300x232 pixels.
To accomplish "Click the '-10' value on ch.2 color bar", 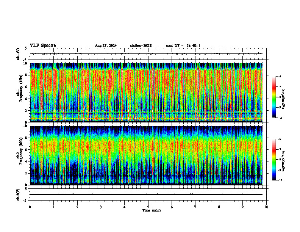I will point(280,180).
